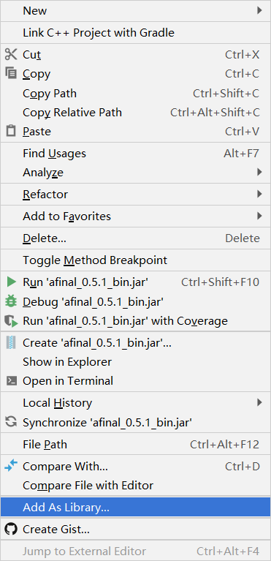Click the green Run triangle icon
The image size is (271, 561).
[11, 282]
